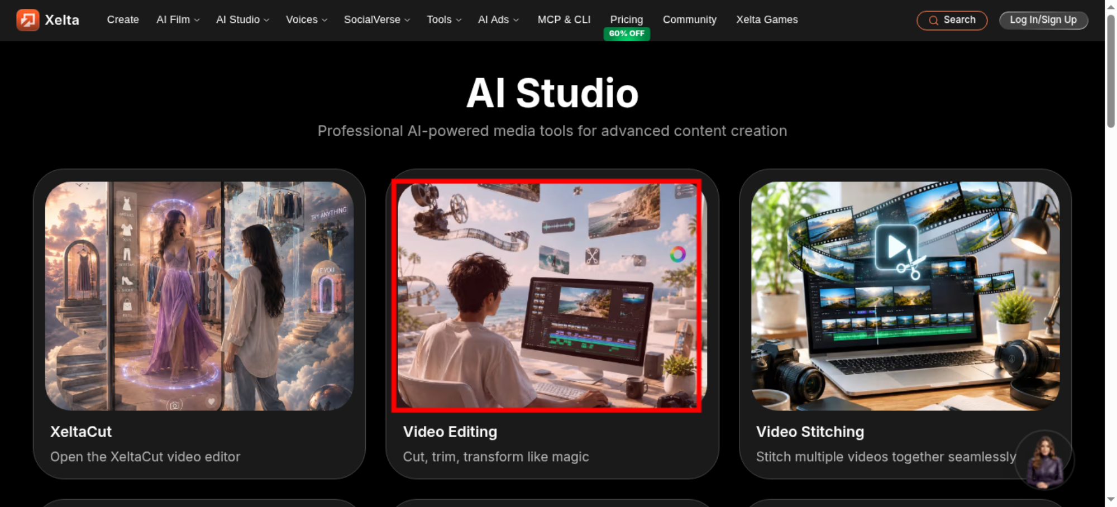Open the Voices dropdown menu
Screen dimensions: 1117x507
pyautogui.click(x=307, y=20)
